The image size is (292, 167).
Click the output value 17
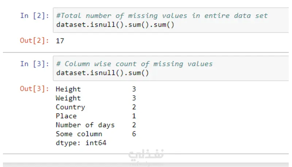point(60,41)
